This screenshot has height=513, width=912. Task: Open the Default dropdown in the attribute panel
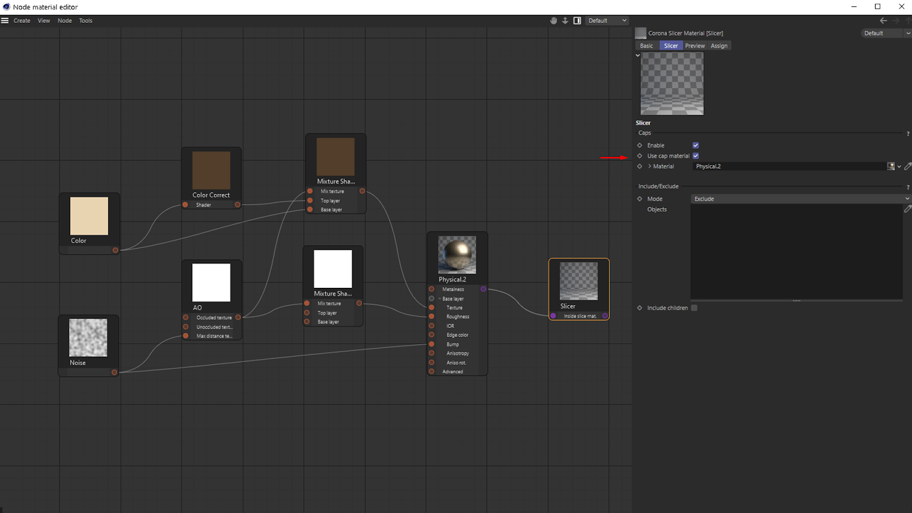(x=886, y=33)
